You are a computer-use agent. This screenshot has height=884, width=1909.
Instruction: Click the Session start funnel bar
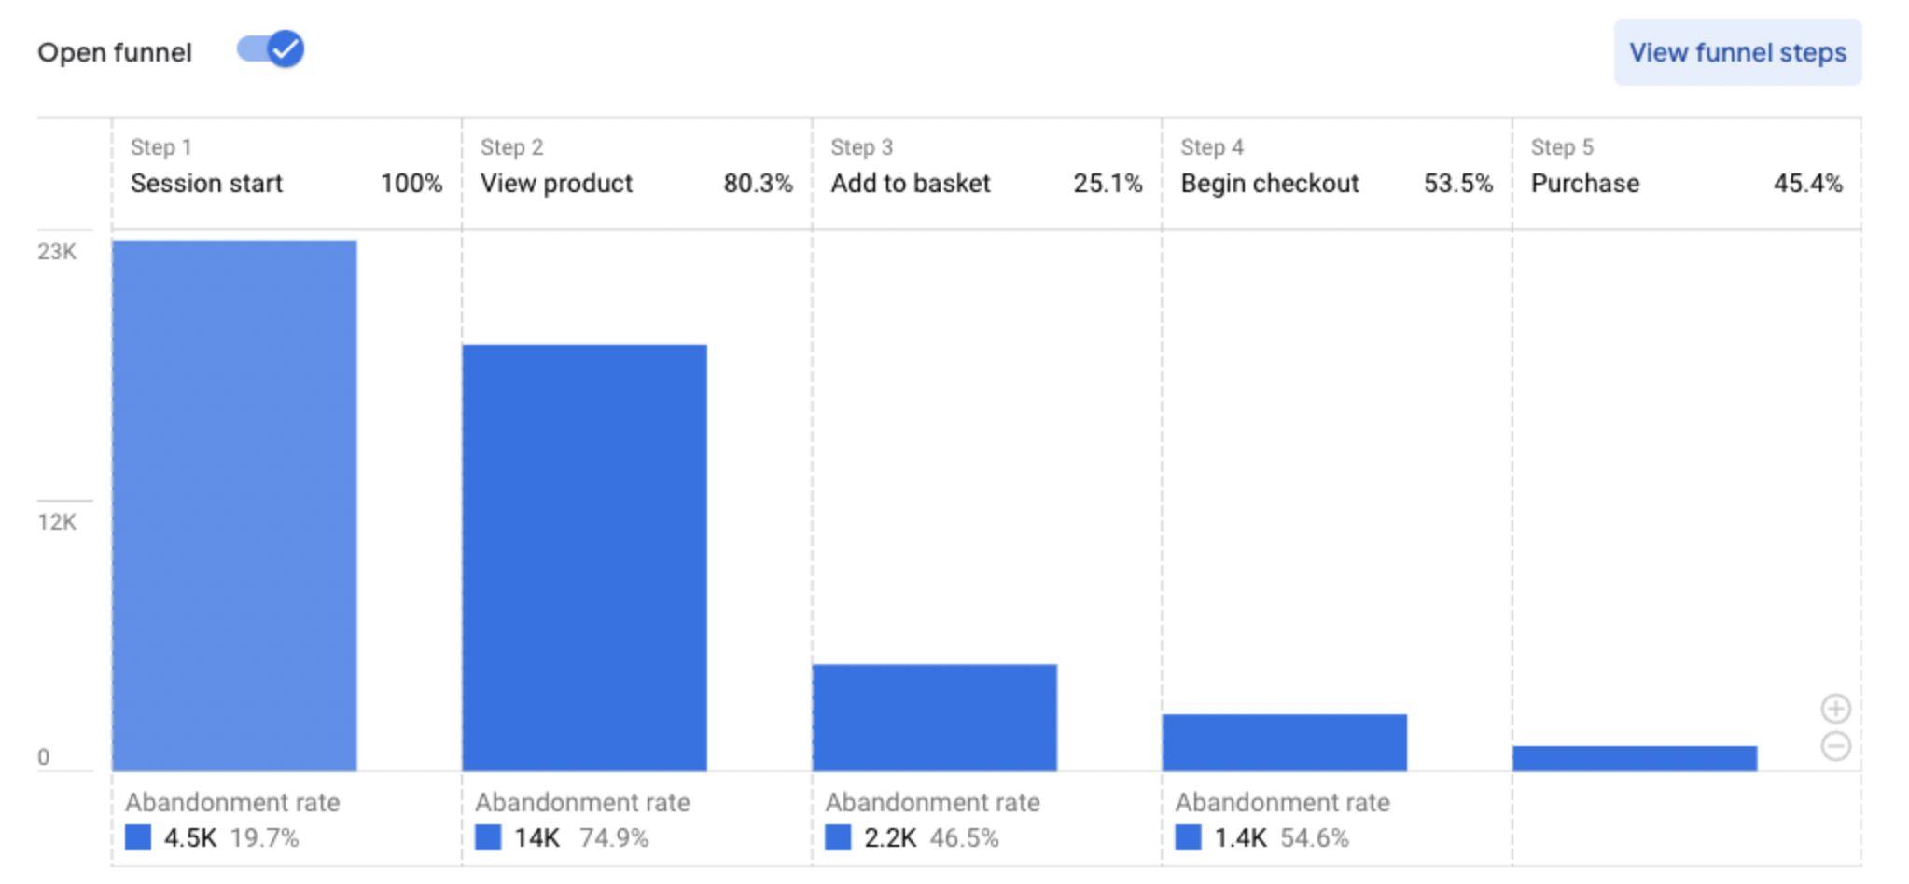point(234,505)
